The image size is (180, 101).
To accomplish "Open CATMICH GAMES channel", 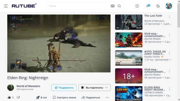I will (154, 93).
